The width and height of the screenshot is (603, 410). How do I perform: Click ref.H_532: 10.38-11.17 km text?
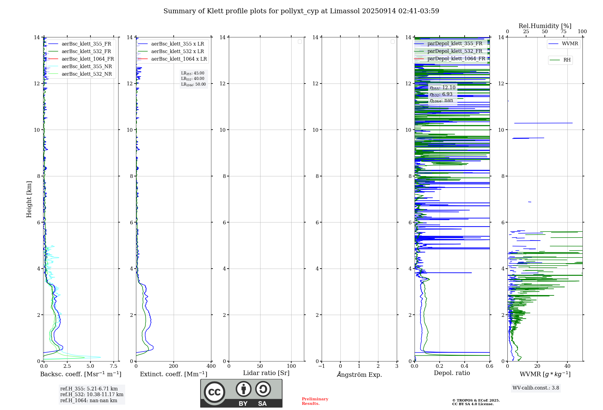92,395
